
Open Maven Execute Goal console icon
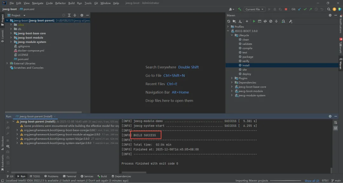[x=259, y=21]
